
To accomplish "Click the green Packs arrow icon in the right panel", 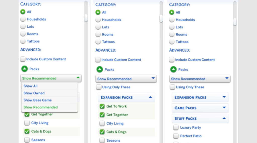I will coord(173,69).
